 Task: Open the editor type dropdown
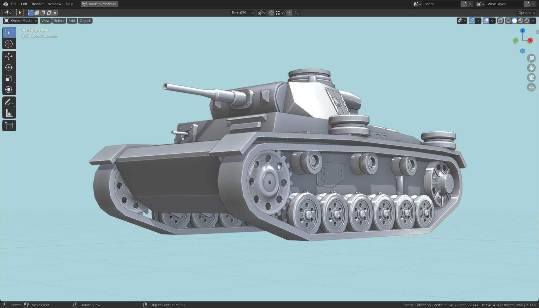coord(7,13)
